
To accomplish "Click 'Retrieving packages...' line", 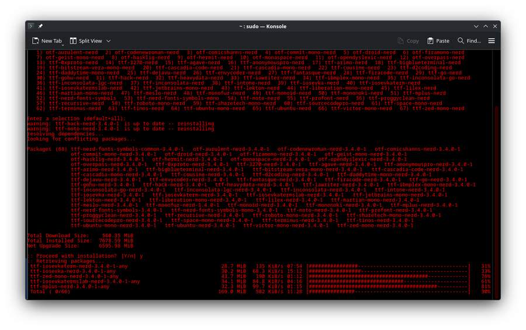I will tap(65, 261).
